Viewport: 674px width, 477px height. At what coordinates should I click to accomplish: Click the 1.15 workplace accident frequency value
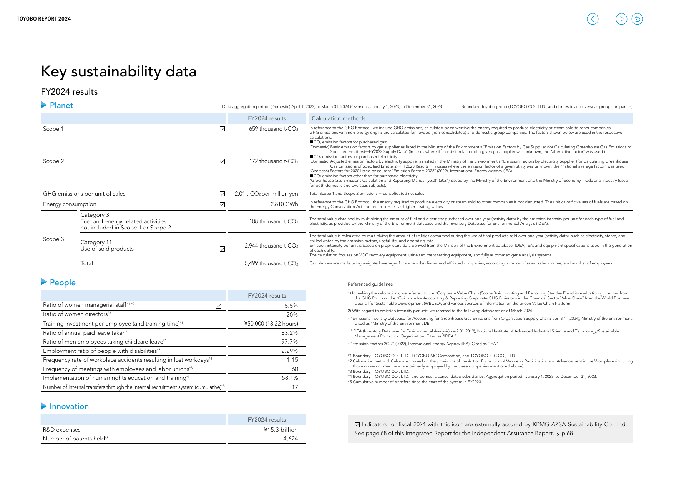292,360
